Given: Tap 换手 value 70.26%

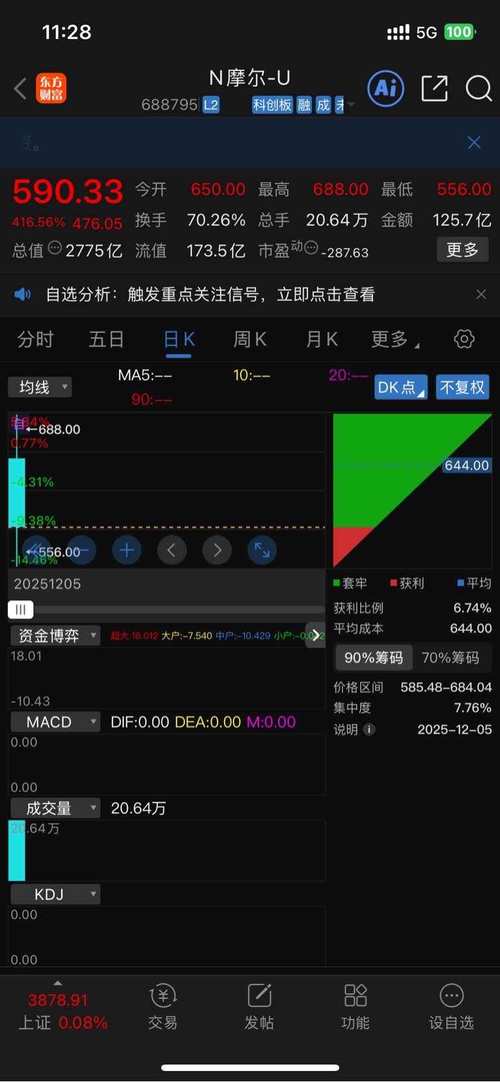Looking at the screenshot, I should pyautogui.click(x=216, y=220).
